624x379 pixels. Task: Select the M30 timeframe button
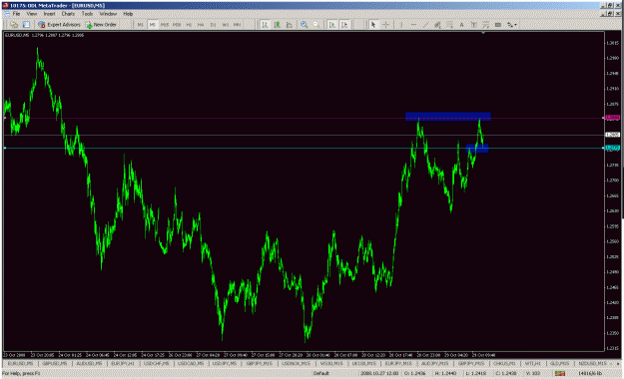pos(177,25)
